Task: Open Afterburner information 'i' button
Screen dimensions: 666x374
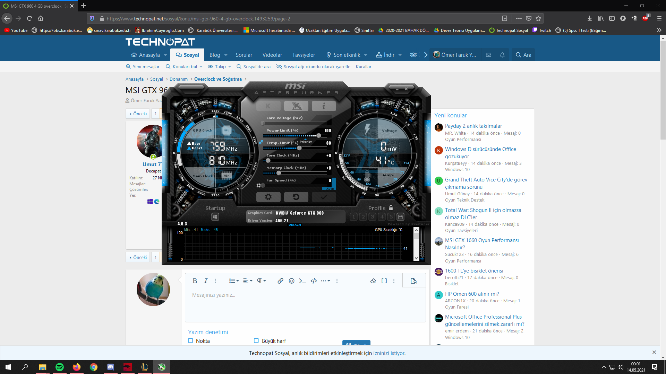Action: click(x=324, y=106)
